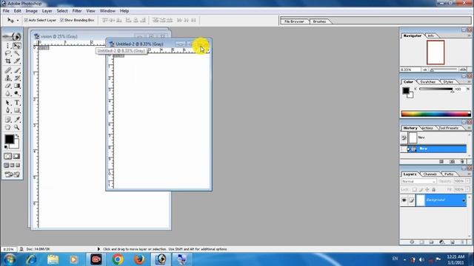This screenshot has width=474, height=266.
Task: Select the Magic Wand tool
Action: (17, 53)
